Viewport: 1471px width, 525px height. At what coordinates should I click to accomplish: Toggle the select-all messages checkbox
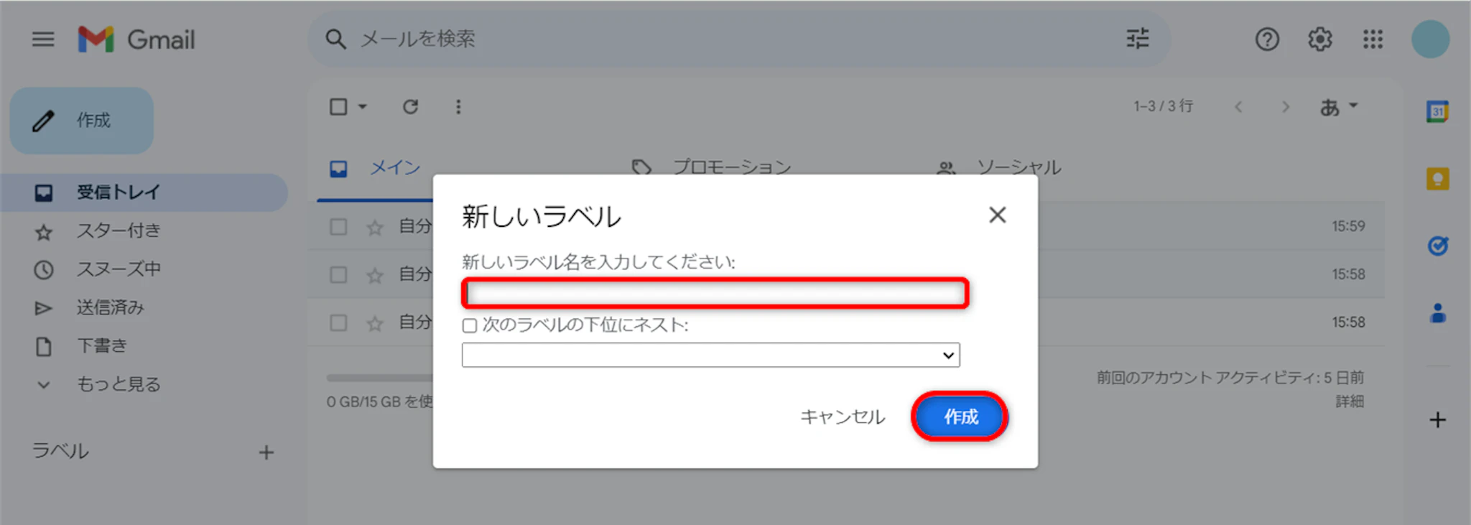(338, 107)
